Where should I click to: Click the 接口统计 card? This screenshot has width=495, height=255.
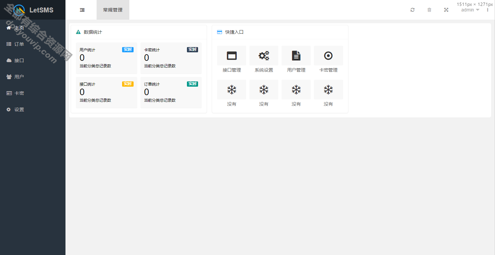[x=106, y=93]
